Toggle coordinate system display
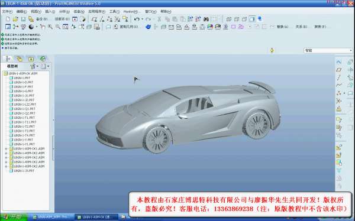This screenshot has width=355, height=221. [x=117, y=19]
